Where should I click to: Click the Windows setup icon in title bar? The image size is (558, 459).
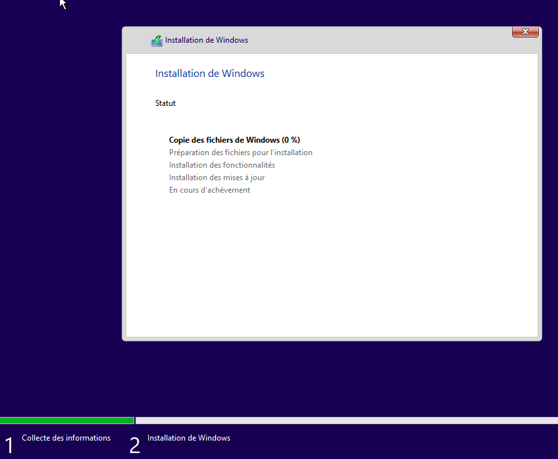(x=157, y=41)
